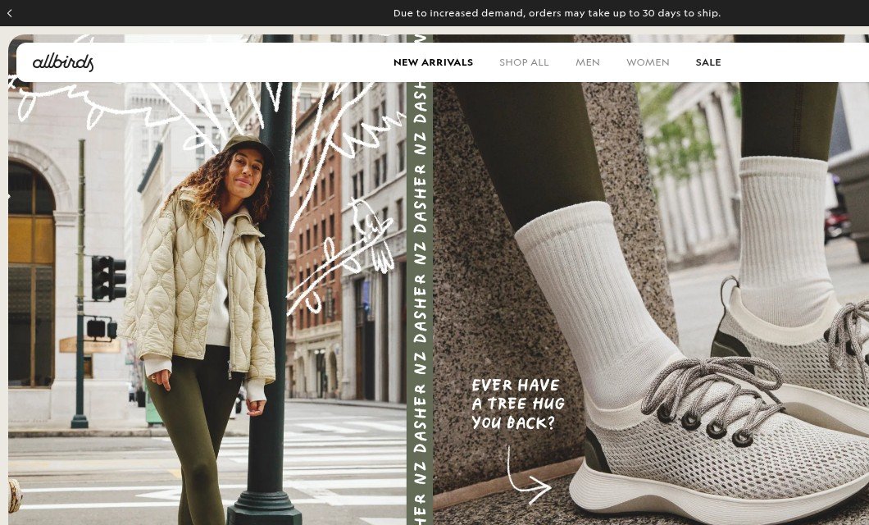The width and height of the screenshot is (869, 525).
Task: Expand the WOMEN navigation category
Action: pyautogui.click(x=648, y=62)
